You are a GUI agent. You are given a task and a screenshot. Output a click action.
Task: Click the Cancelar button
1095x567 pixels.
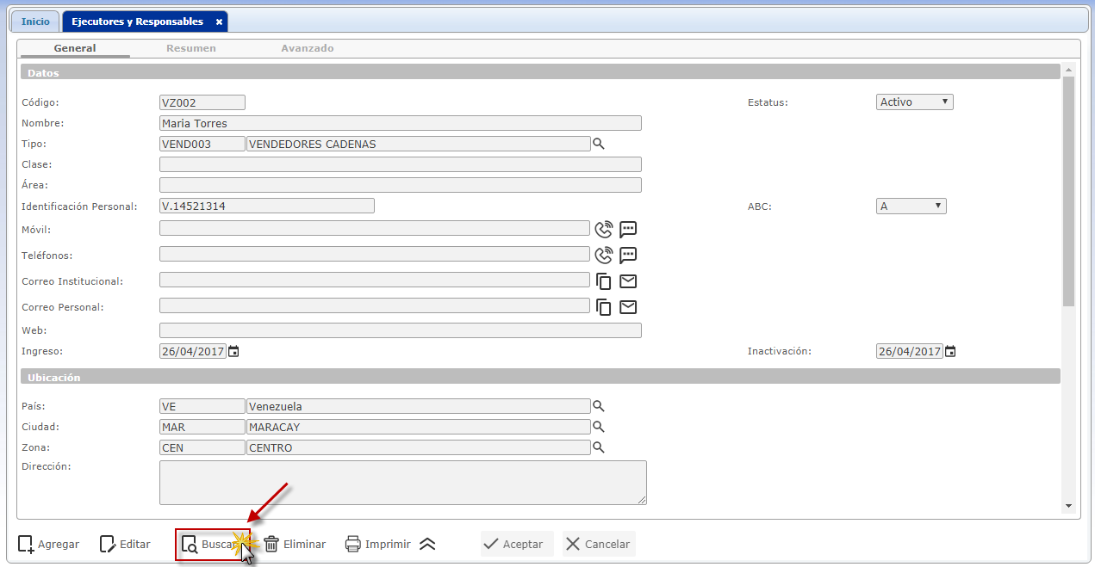click(599, 544)
